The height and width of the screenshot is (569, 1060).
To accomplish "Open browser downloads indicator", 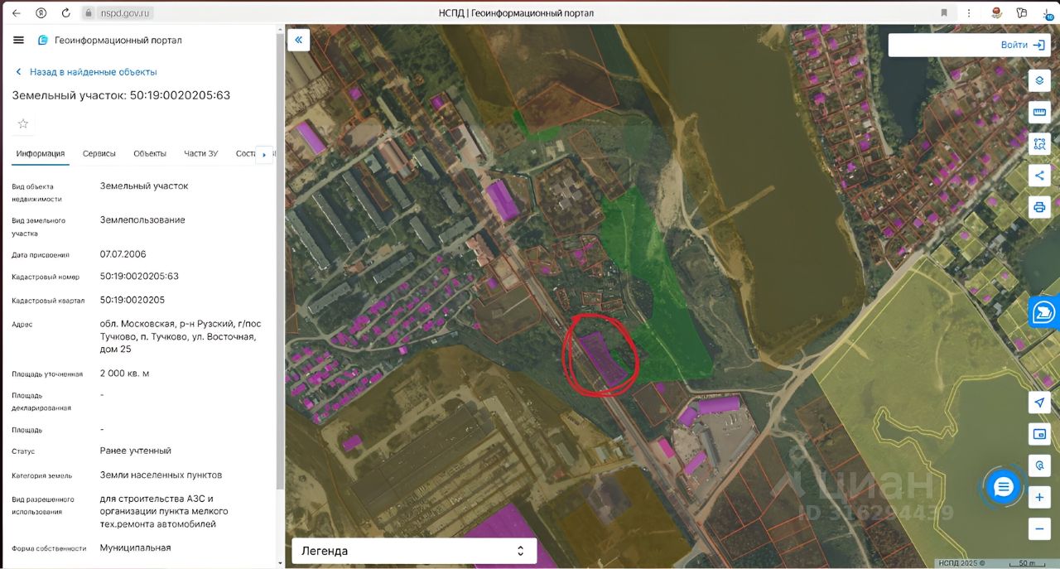I will tap(1048, 12).
